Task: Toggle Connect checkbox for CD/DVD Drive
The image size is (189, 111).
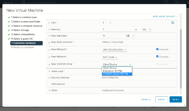Action: click(x=157, y=64)
